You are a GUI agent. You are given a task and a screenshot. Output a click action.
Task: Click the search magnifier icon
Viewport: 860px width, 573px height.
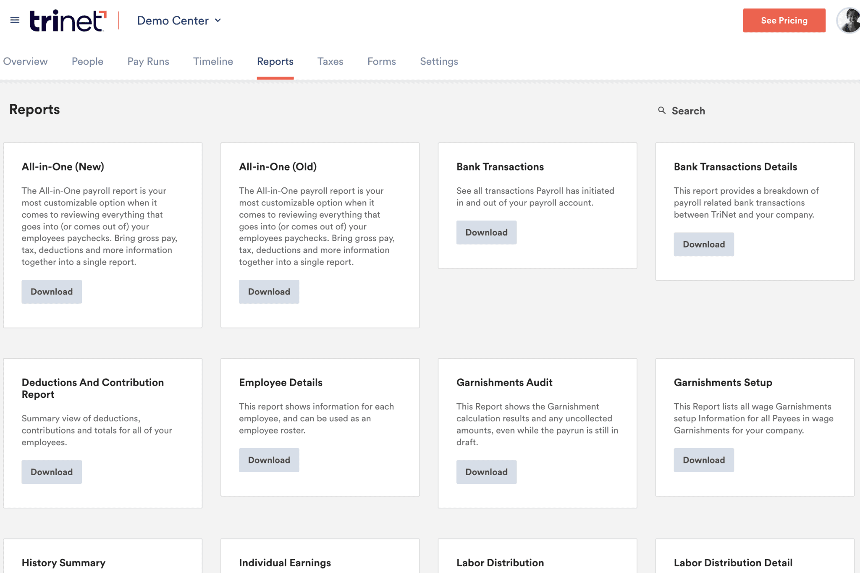click(662, 110)
